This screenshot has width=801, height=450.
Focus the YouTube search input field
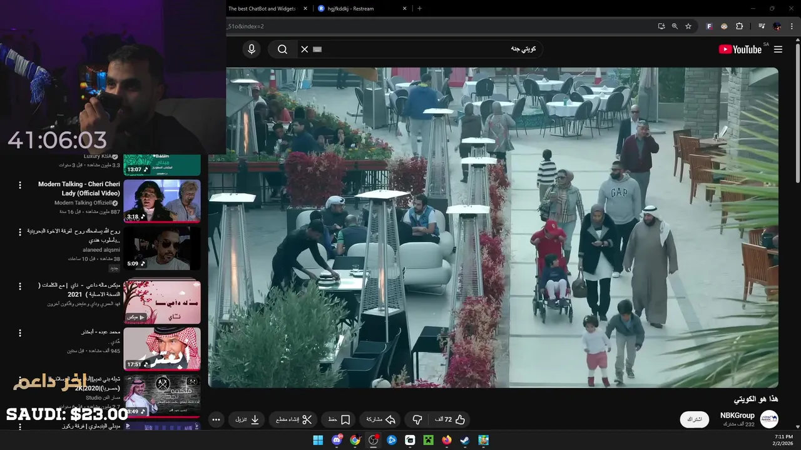[x=429, y=49]
